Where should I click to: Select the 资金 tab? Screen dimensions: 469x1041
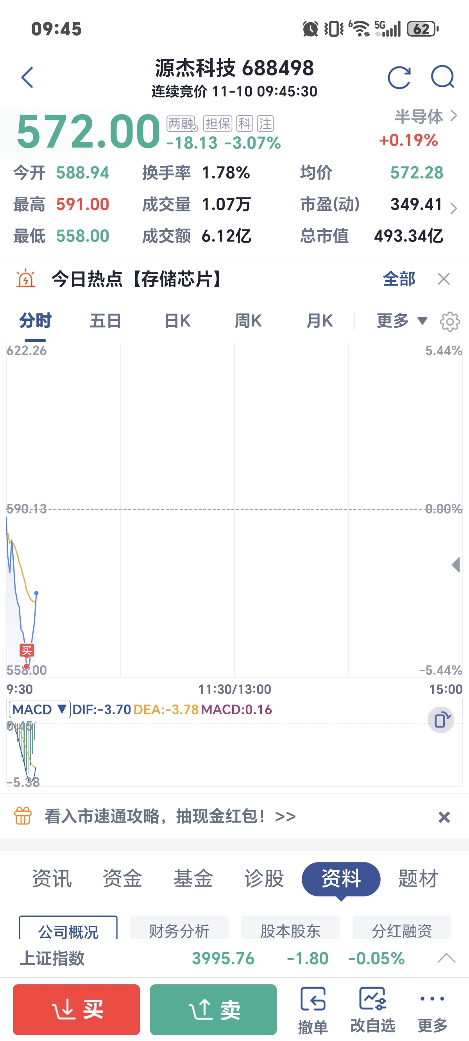tap(122, 878)
